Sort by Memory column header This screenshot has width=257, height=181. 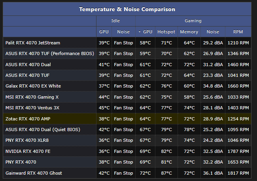tap(189, 32)
